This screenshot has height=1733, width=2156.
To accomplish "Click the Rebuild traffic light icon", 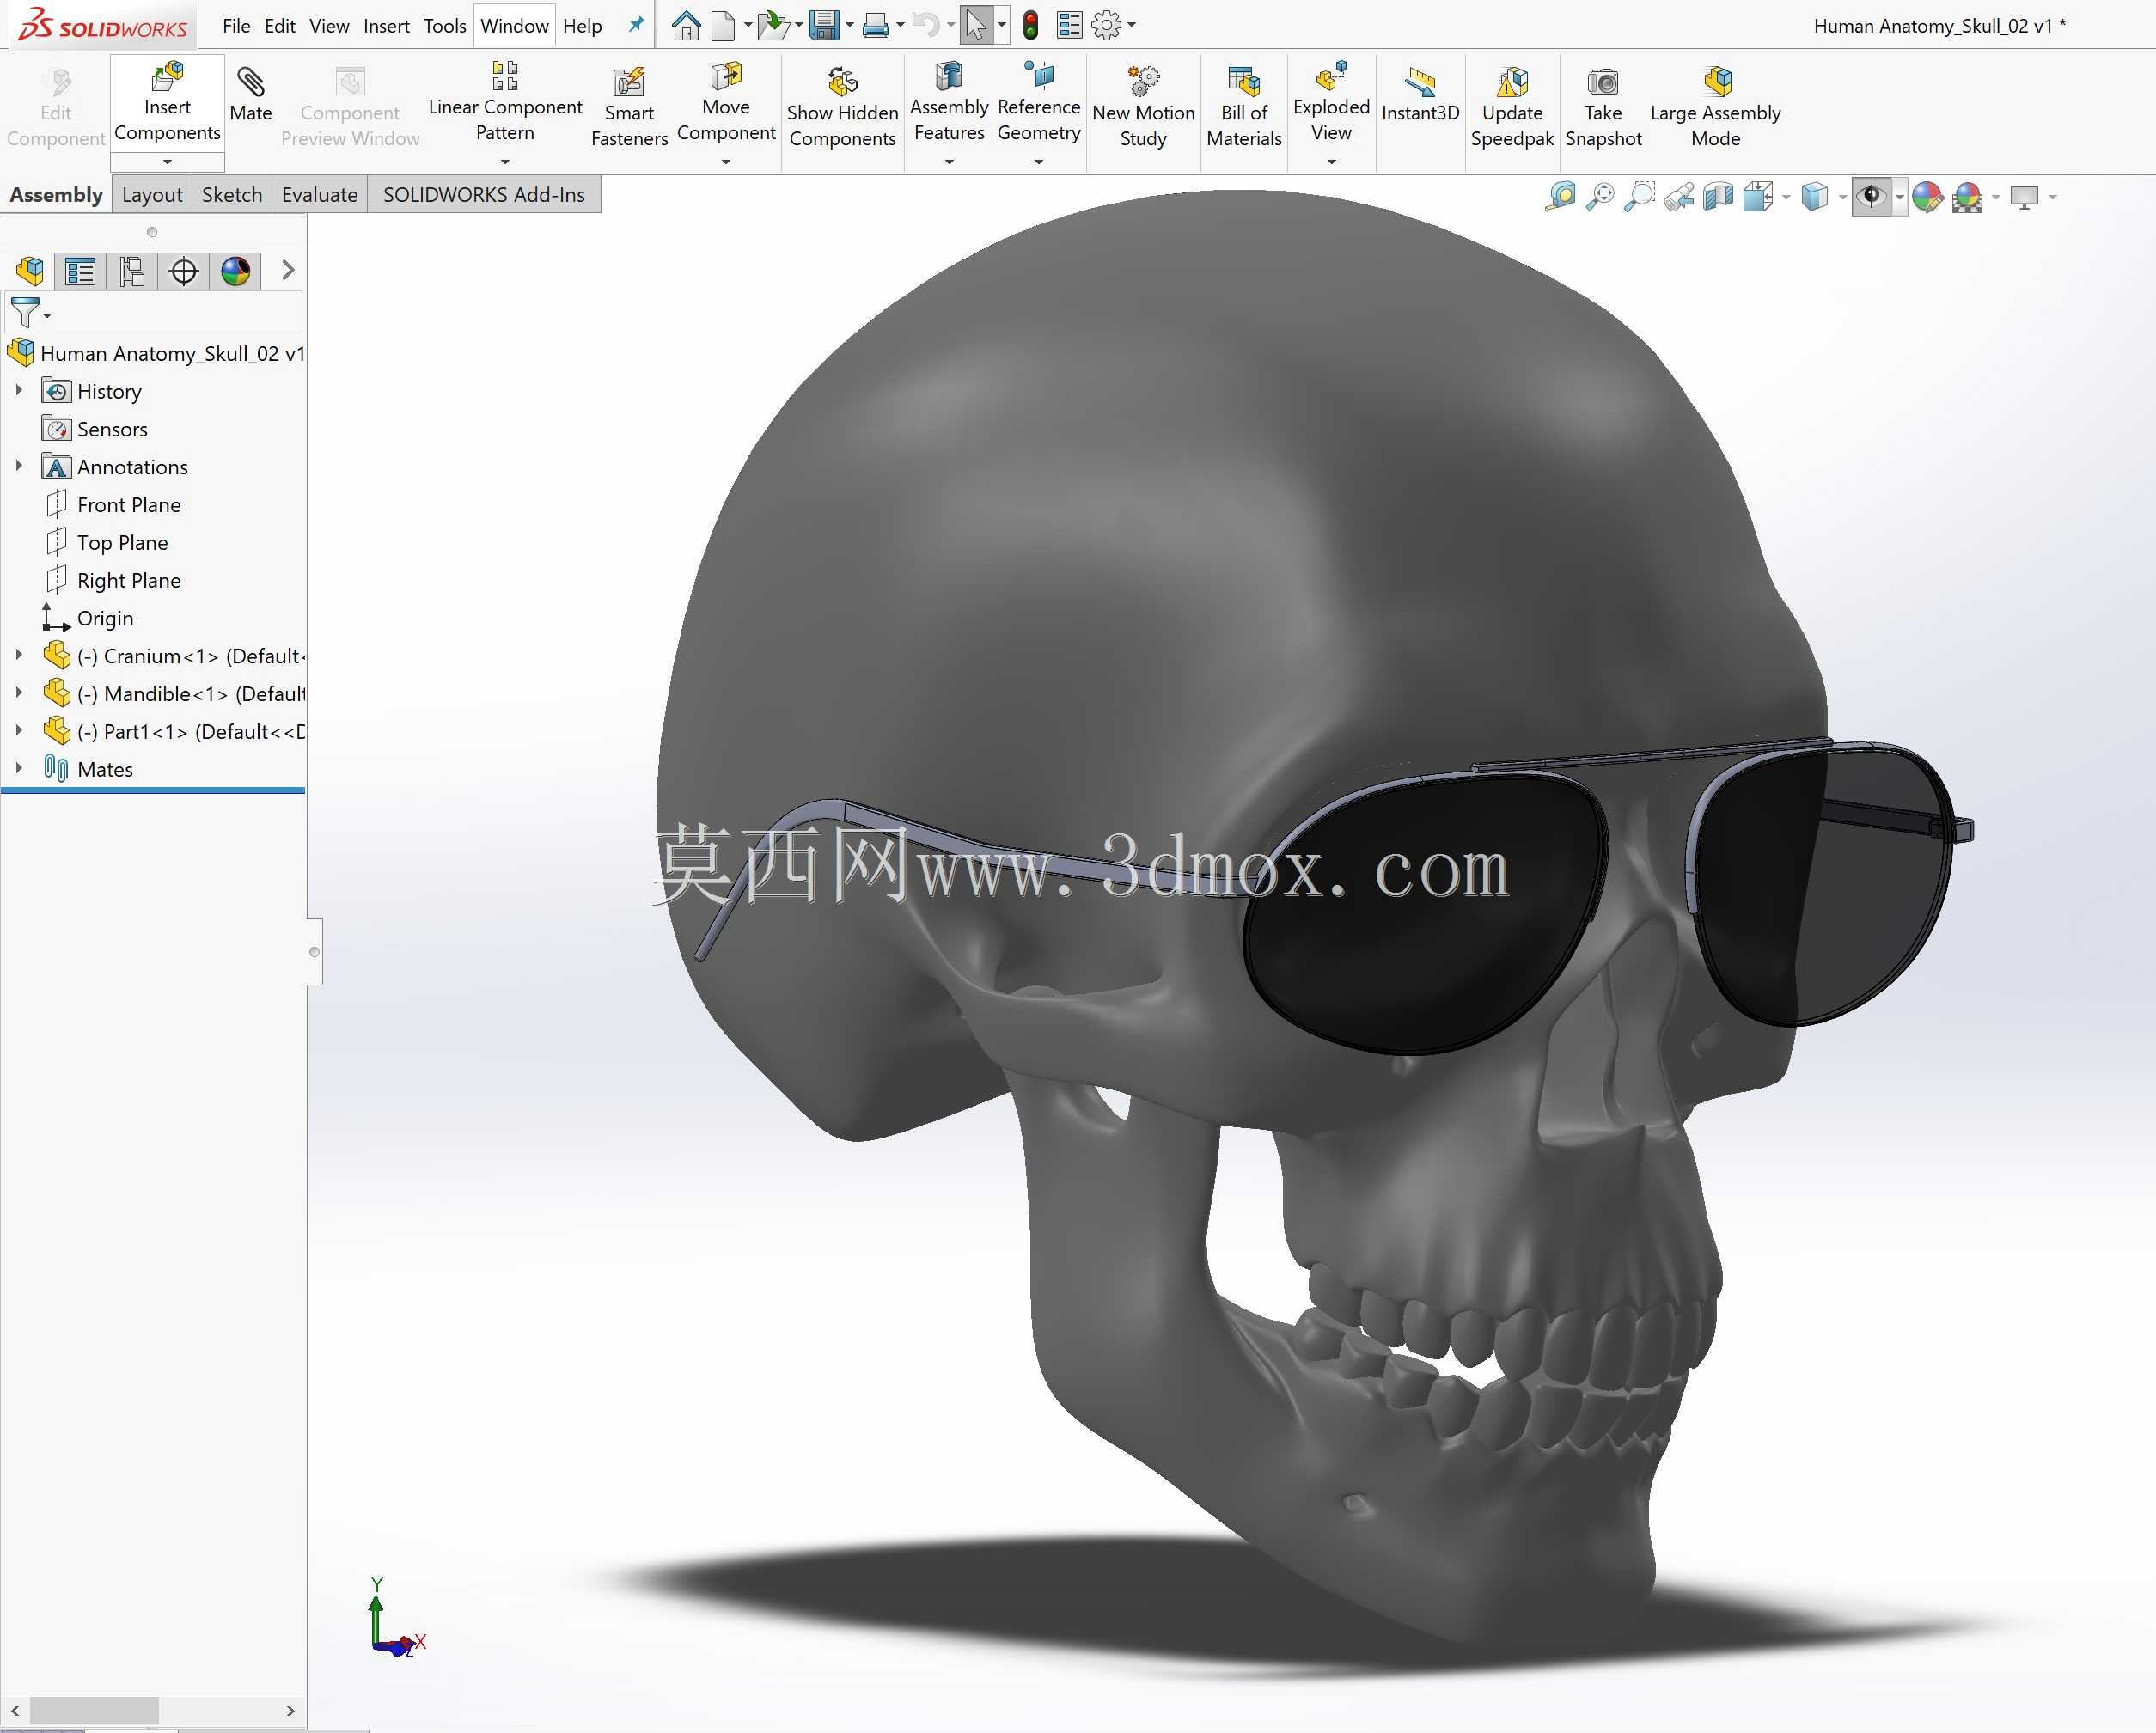I will (1031, 25).
